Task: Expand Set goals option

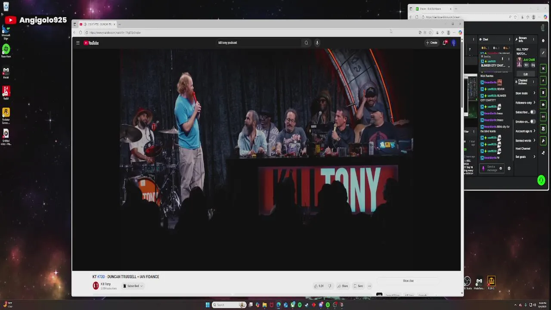Action: pyautogui.click(x=525, y=157)
